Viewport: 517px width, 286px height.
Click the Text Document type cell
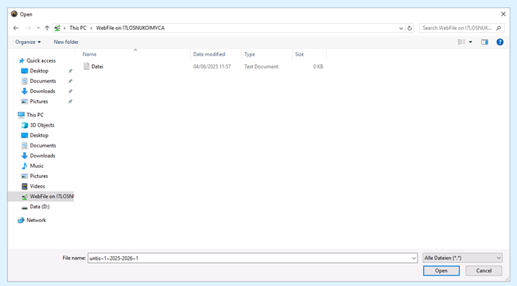(x=261, y=66)
